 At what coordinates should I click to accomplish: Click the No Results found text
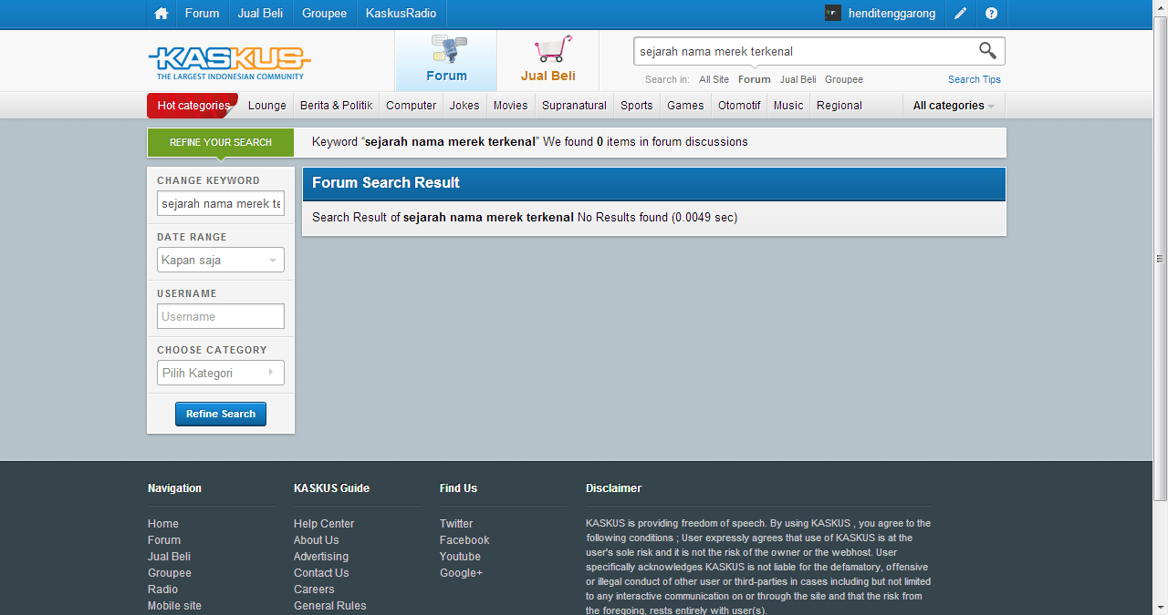click(622, 218)
